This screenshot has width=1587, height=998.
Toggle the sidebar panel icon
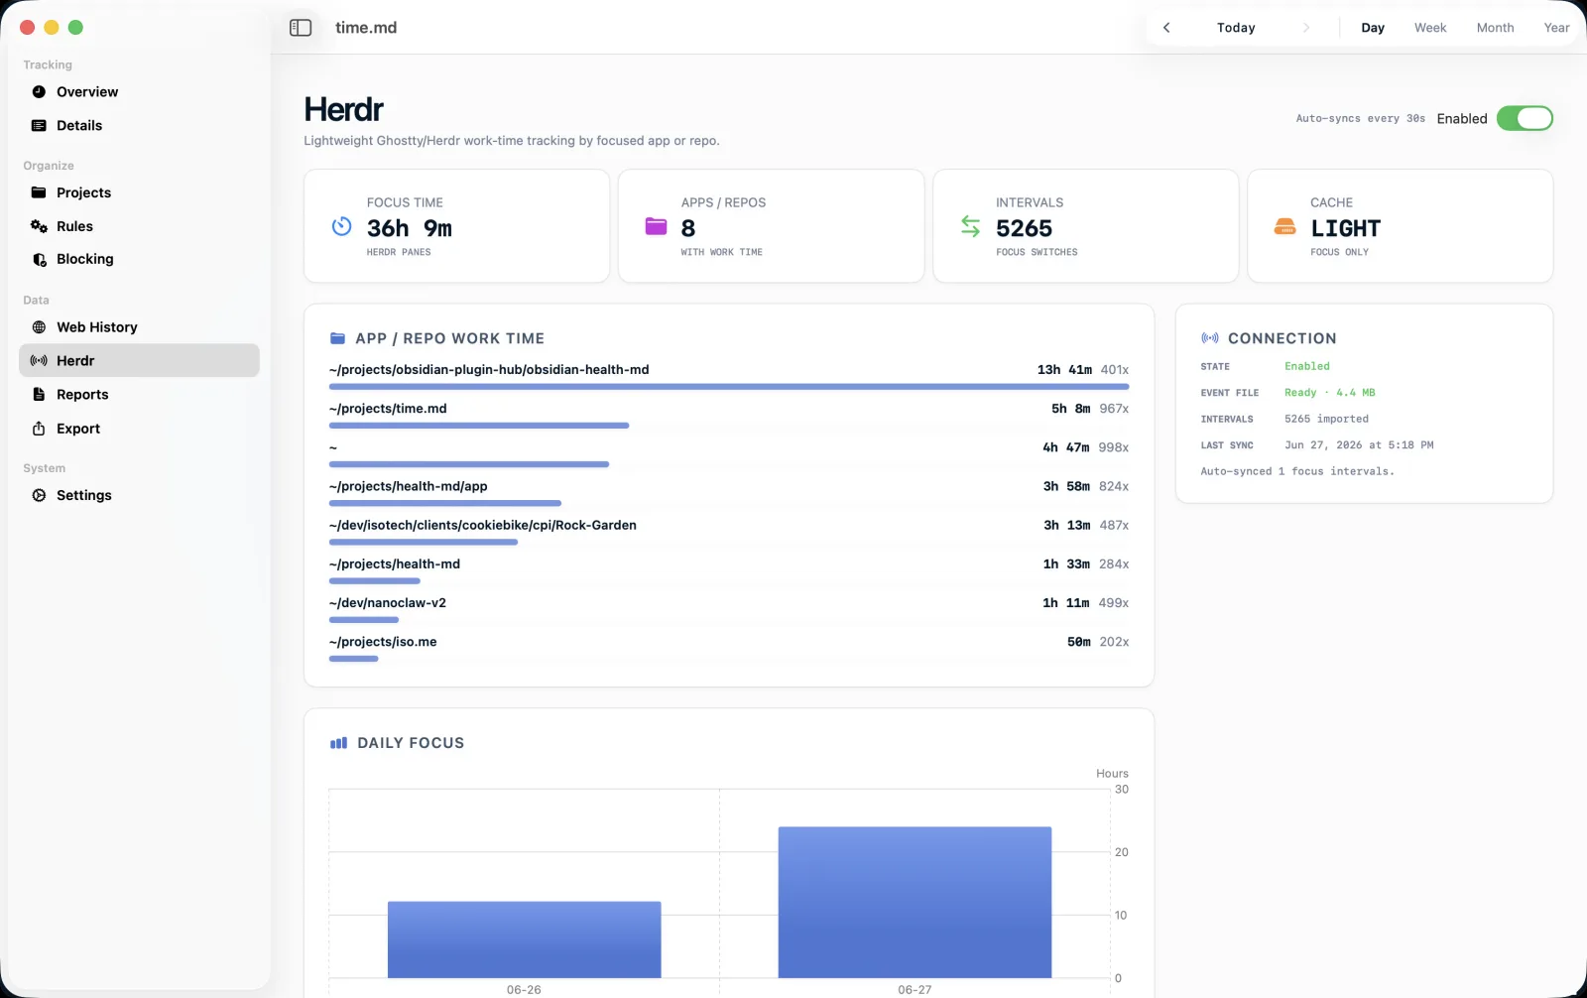[301, 28]
